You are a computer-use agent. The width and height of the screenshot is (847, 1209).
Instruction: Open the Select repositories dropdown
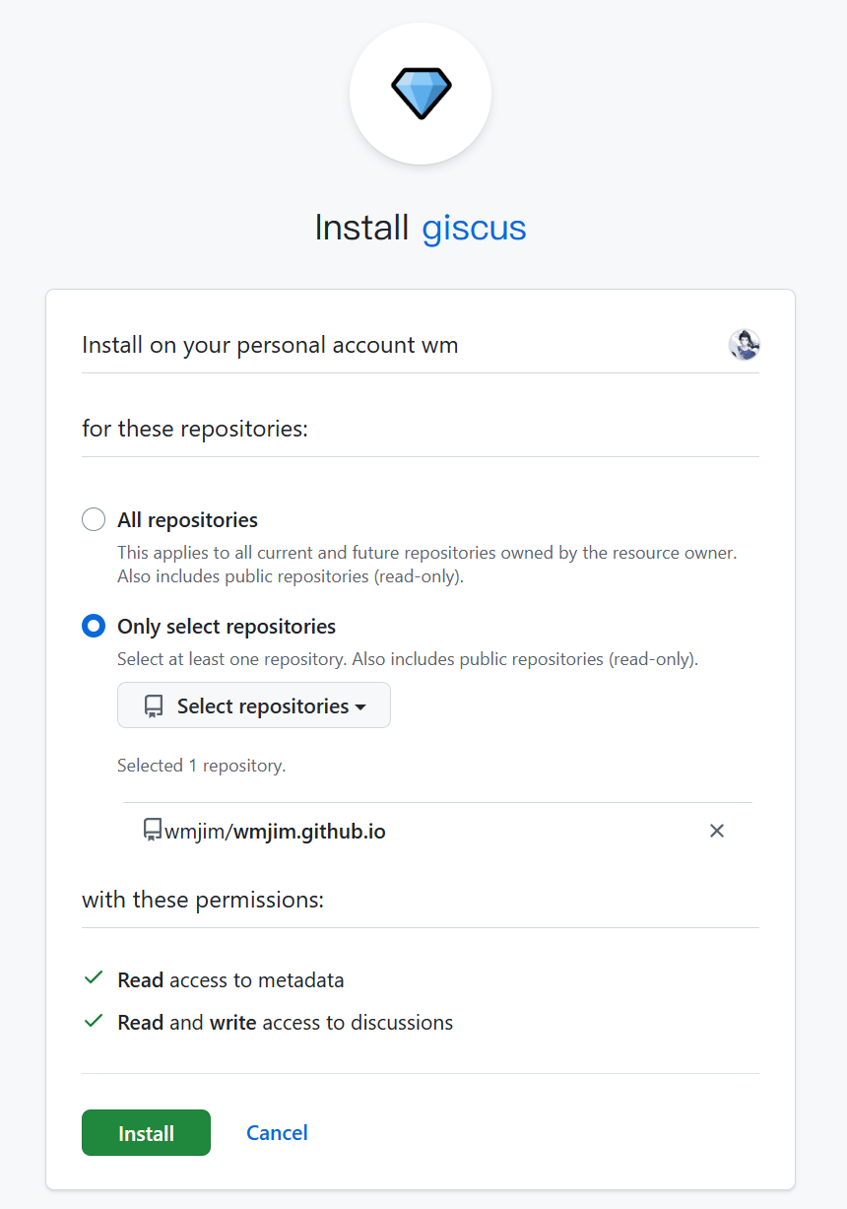tap(254, 705)
